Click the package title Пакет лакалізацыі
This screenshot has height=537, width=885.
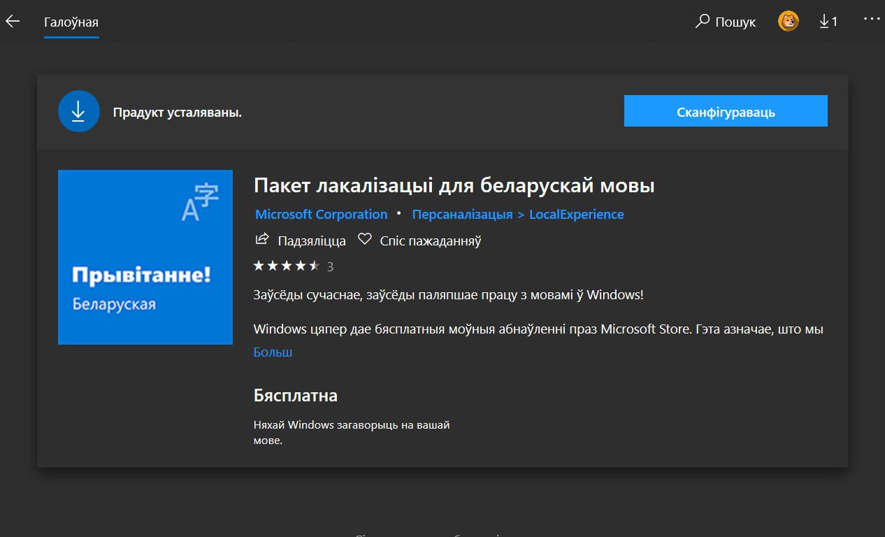454,187
